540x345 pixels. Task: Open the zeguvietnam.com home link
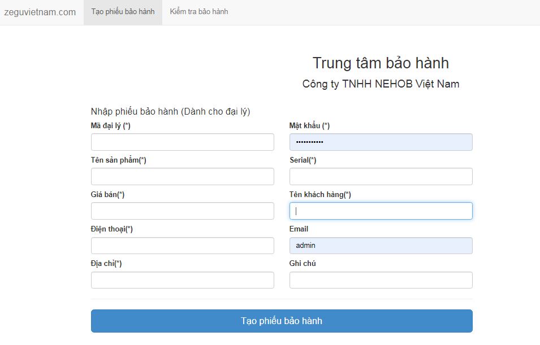click(40, 12)
